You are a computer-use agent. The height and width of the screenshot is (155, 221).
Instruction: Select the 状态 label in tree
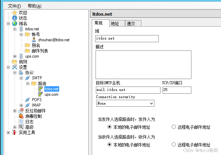tap(23, 18)
